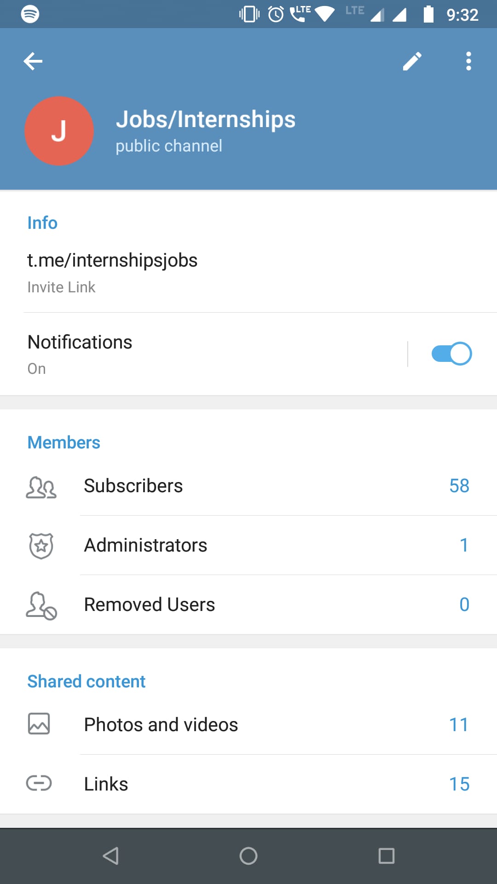Open shared Links
The image size is (497, 884).
click(248, 784)
